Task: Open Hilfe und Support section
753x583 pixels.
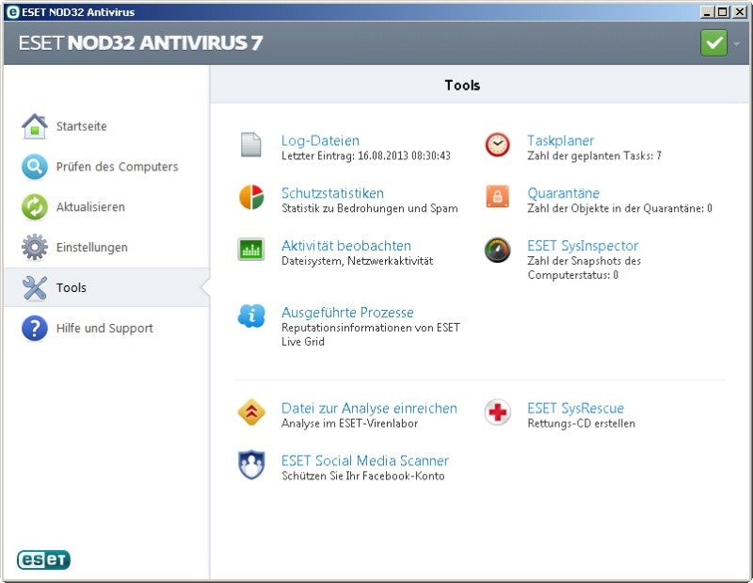Action: [104, 329]
